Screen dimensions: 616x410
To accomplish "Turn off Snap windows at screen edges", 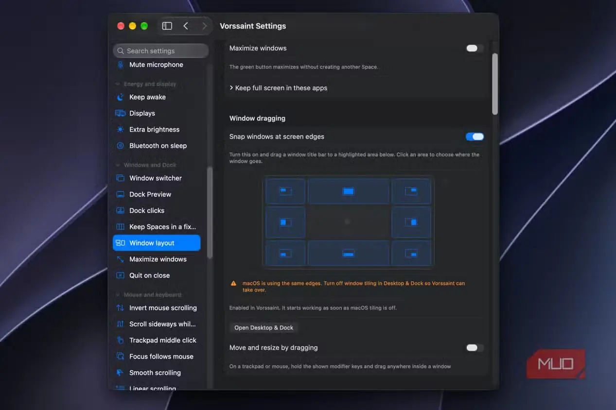I will point(475,137).
